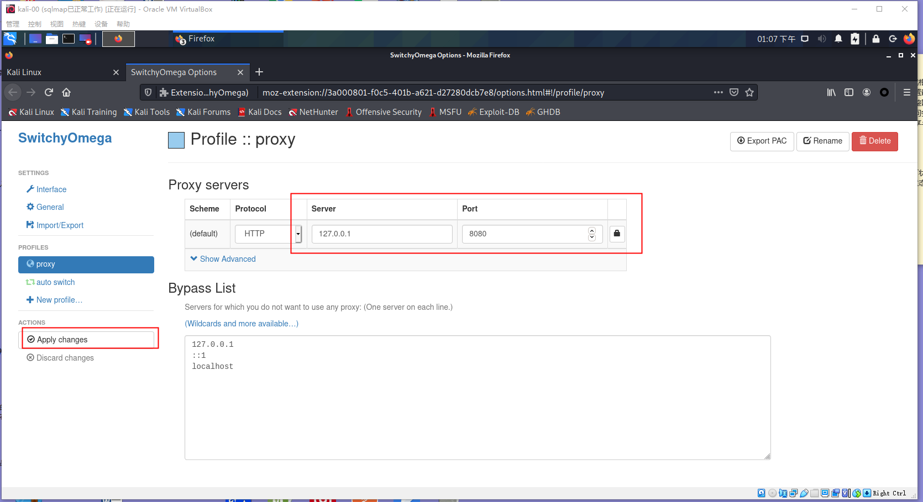Toggle the Firefox sidebar icon
Image resolution: width=923 pixels, height=502 pixels.
(849, 92)
